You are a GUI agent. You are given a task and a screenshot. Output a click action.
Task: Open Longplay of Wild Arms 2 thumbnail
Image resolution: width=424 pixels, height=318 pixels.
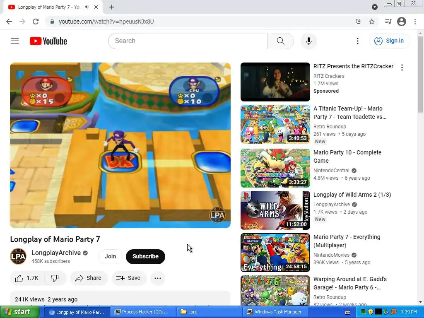pyautogui.click(x=275, y=210)
